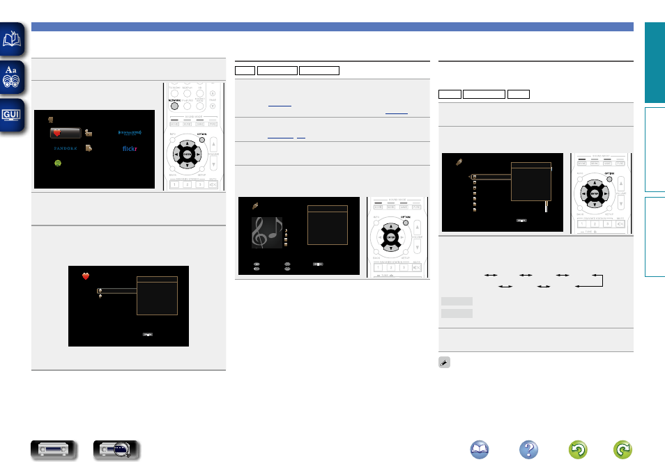Image resolution: width=665 pixels, height=469 pixels.
Task: Select highlighted row in Favorites list screen
Action: coord(117,291)
